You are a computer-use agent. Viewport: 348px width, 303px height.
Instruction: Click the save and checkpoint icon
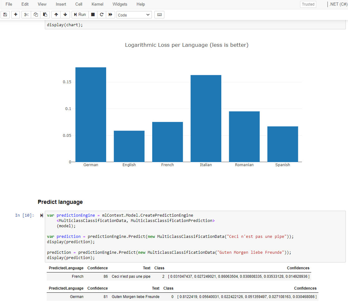pos(5,15)
